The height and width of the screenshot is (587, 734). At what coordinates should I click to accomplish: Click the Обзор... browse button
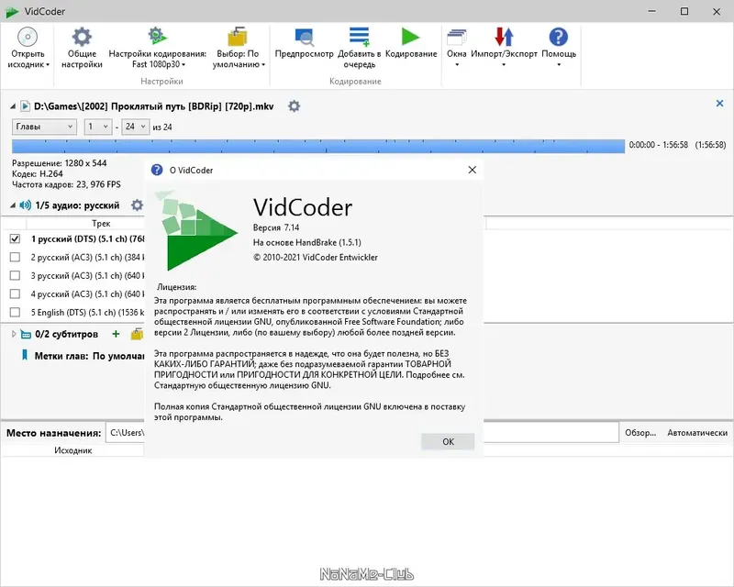point(640,433)
